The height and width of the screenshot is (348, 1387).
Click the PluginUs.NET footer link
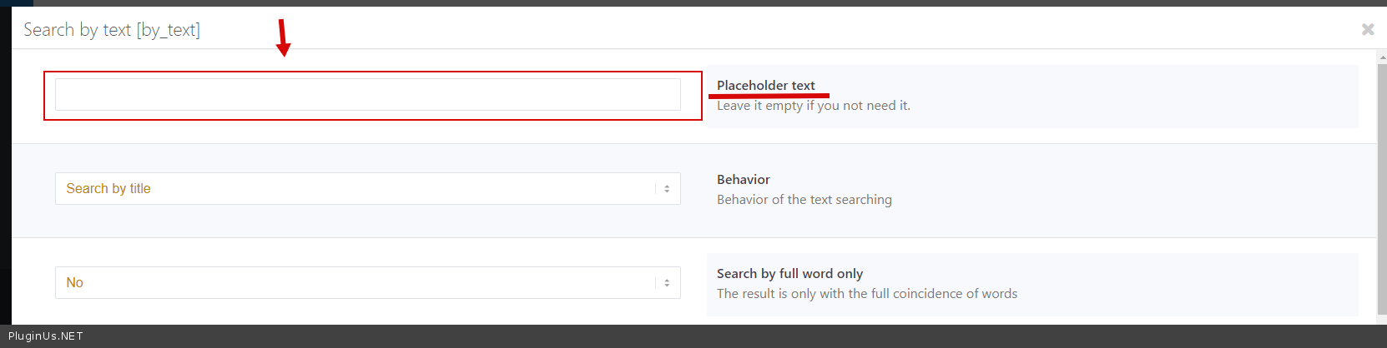click(46, 336)
